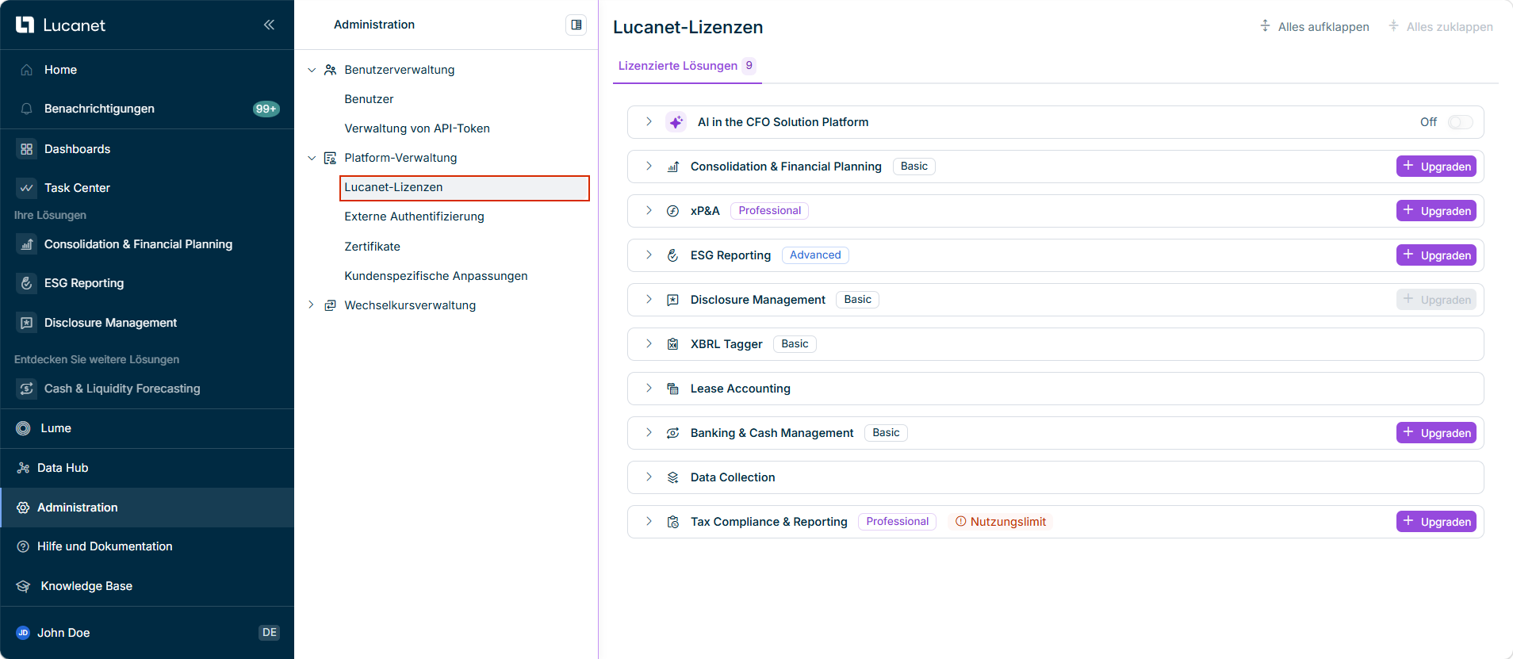Toggle the Administration panel layout icon
Viewport: 1513px width, 659px height.
tap(576, 25)
